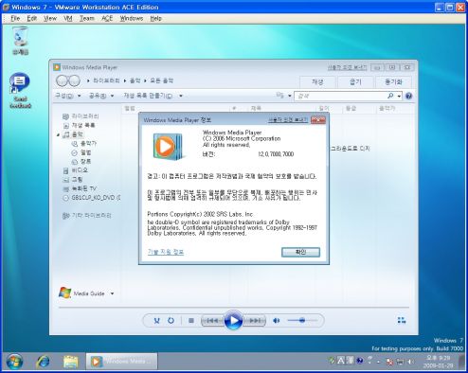The width and height of the screenshot is (468, 373).
Task: Expand the search options arrow
Action: point(399,96)
